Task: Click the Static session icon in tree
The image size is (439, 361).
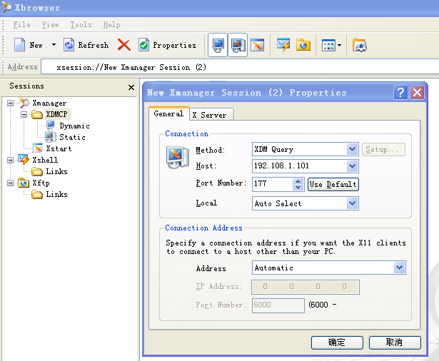Action: [x=51, y=137]
